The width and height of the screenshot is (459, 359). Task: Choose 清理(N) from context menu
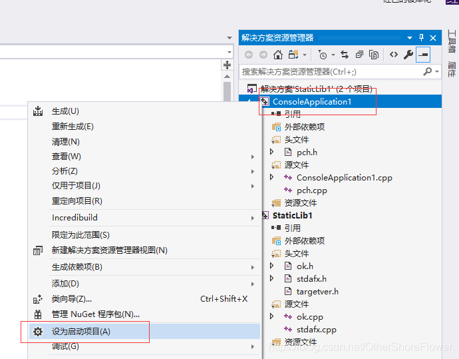[144, 142]
